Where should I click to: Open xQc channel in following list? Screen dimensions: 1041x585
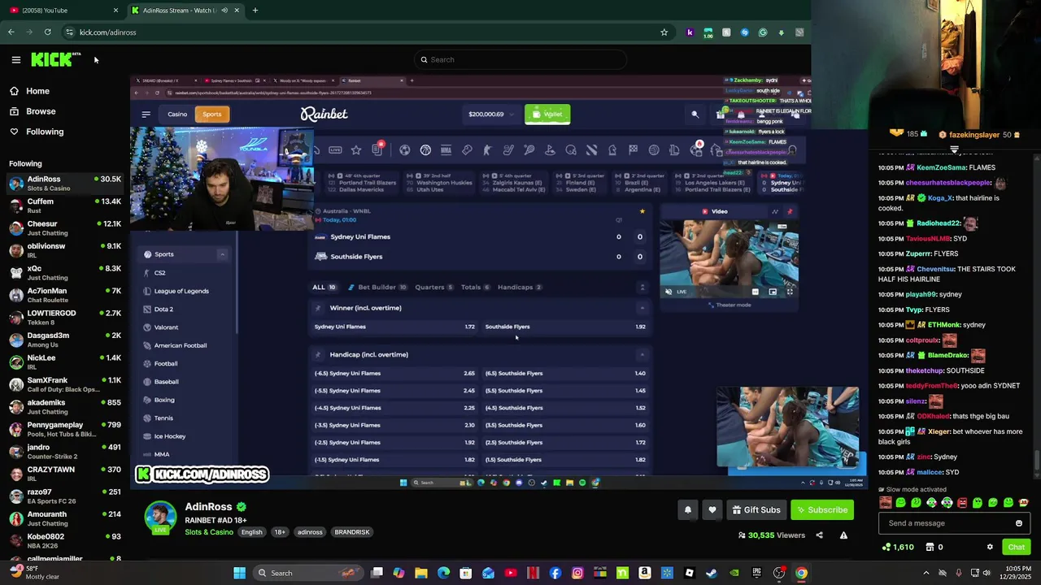pos(65,273)
